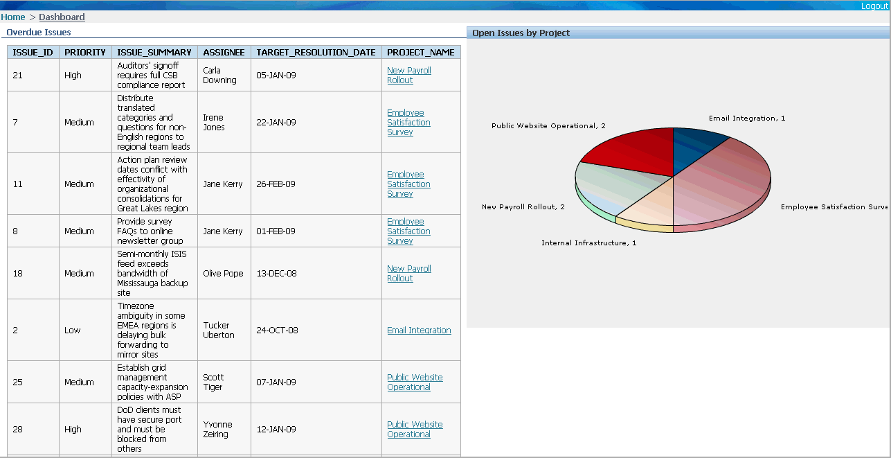Click the TARGET_RESOLUTION_DATE column header
The image size is (891, 458).
coord(316,52)
